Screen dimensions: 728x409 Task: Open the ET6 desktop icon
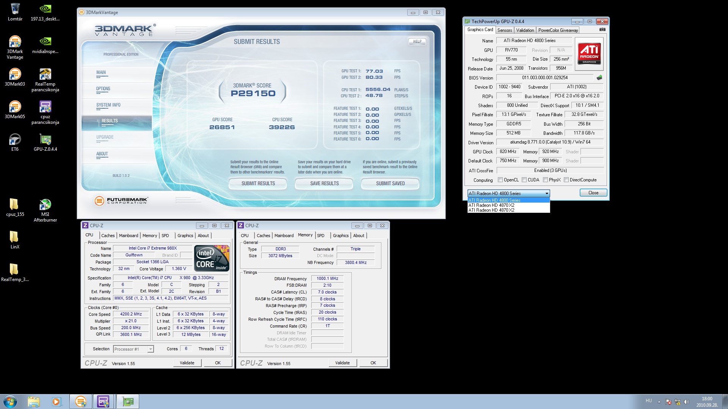pos(15,139)
